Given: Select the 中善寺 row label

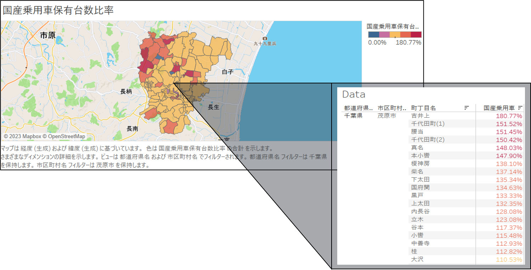Looking at the screenshot, I should coord(420,243).
